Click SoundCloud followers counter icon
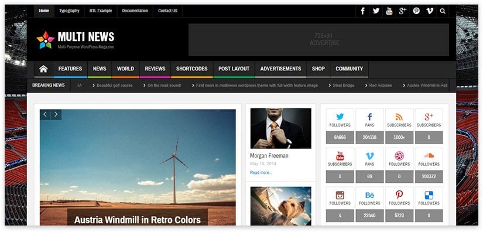 coord(429,156)
